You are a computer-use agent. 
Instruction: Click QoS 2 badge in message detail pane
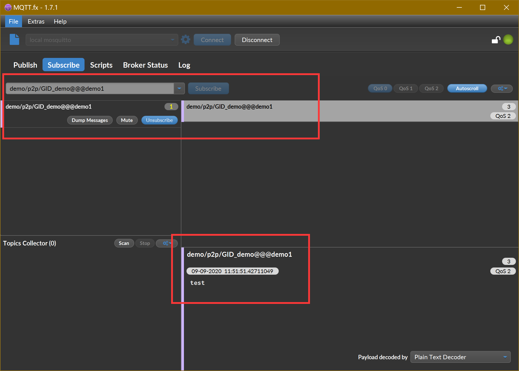pos(503,271)
